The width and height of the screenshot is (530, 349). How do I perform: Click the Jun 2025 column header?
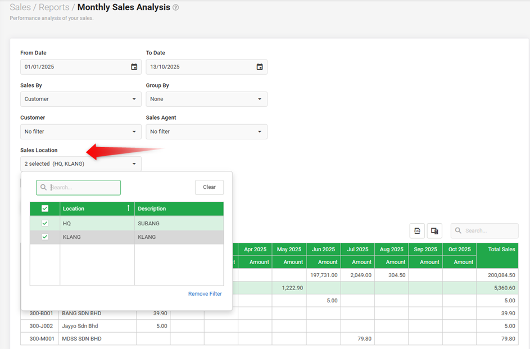[x=324, y=250]
